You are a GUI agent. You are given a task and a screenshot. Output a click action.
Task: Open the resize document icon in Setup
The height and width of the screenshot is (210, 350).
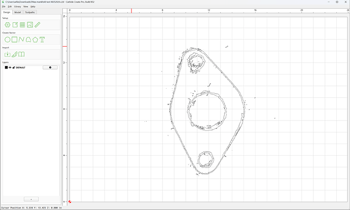click(x=15, y=25)
